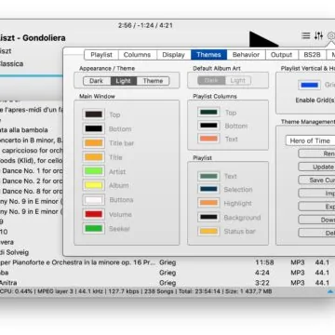
Task: Select the track with duration 11:58
Action: coord(167,262)
